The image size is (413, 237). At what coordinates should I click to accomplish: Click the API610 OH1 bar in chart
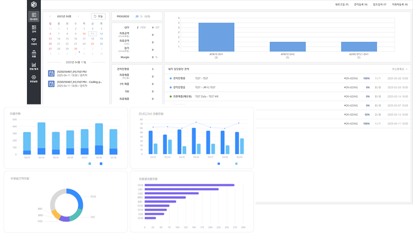(216, 36)
